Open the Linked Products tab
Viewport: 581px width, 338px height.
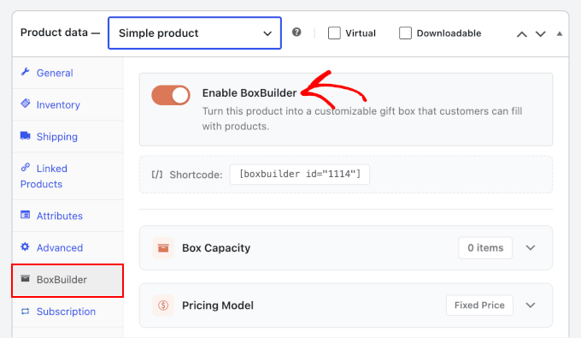click(x=67, y=176)
